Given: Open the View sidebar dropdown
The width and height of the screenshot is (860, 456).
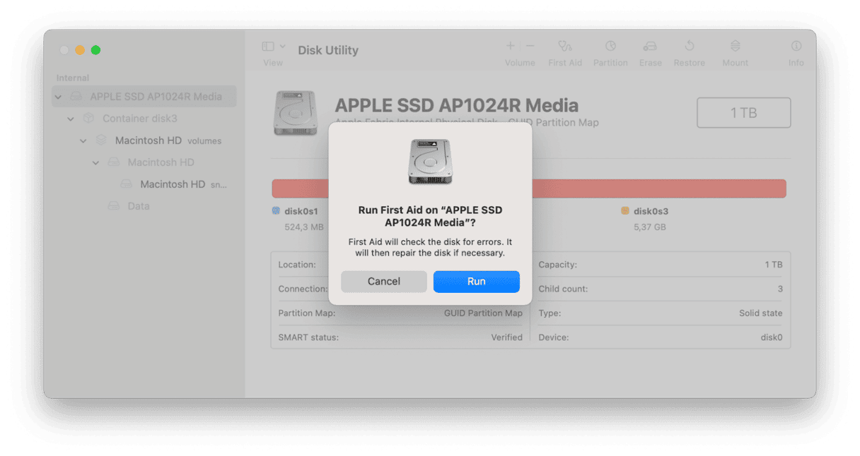Looking at the screenshot, I should tap(274, 47).
